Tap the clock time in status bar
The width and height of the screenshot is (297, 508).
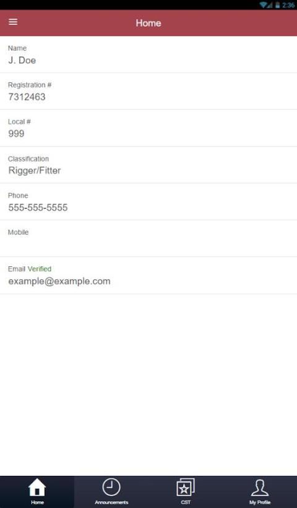[x=288, y=5]
